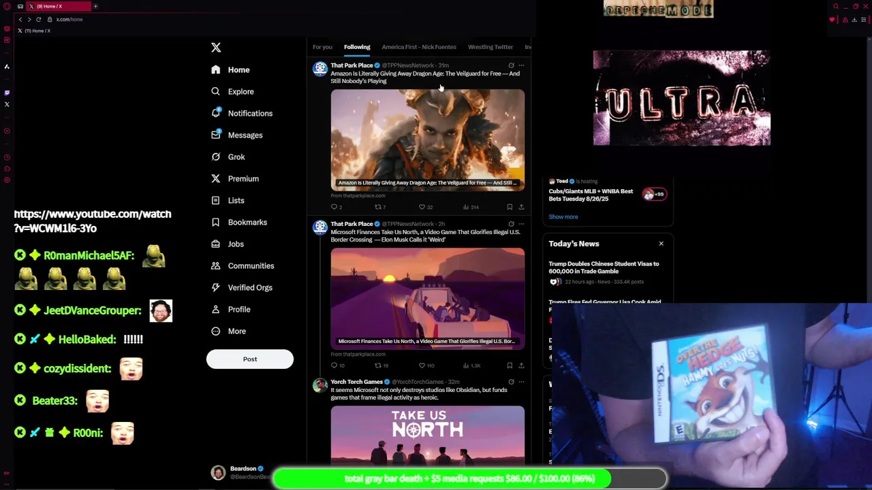View analytics of the Dragon Age post
This screenshot has width=872, height=490.
[470, 207]
